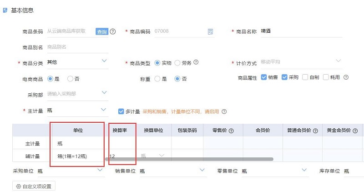Click the 商品别名 input field
364x192 pixels.
[x=77, y=47]
